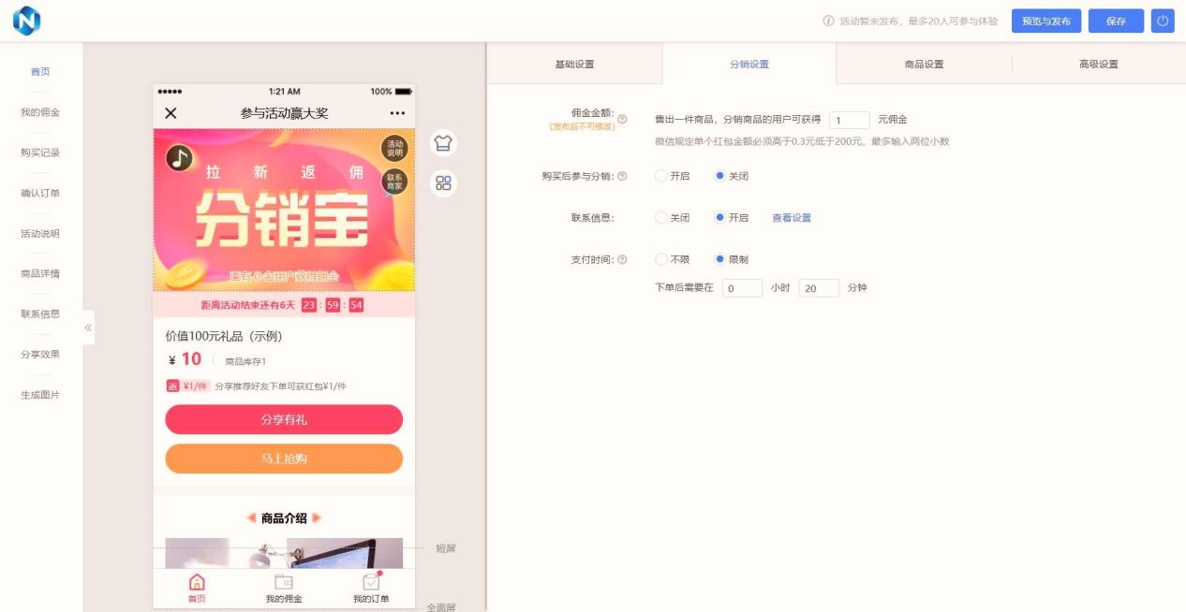The height and width of the screenshot is (612, 1186).
Task: Click the power logout icon in the top-right
Action: 1164,20
